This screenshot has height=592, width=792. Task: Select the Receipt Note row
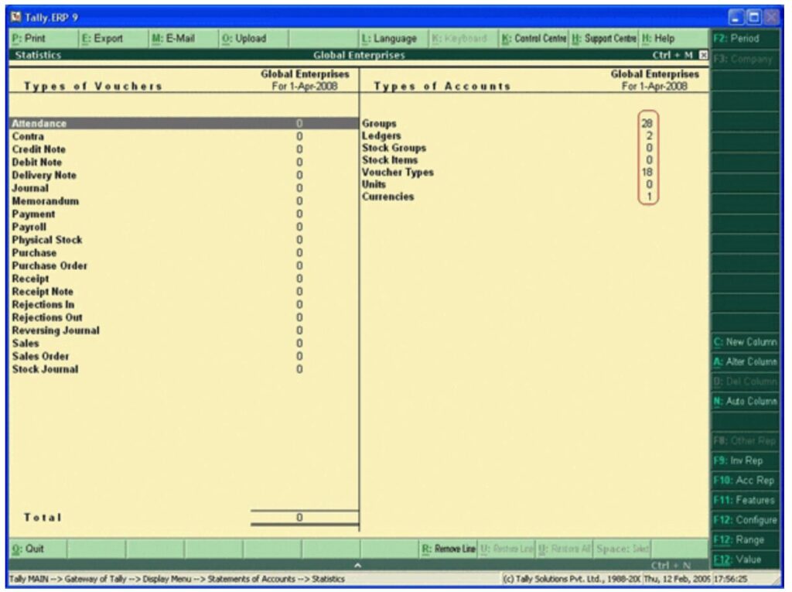click(x=184, y=292)
